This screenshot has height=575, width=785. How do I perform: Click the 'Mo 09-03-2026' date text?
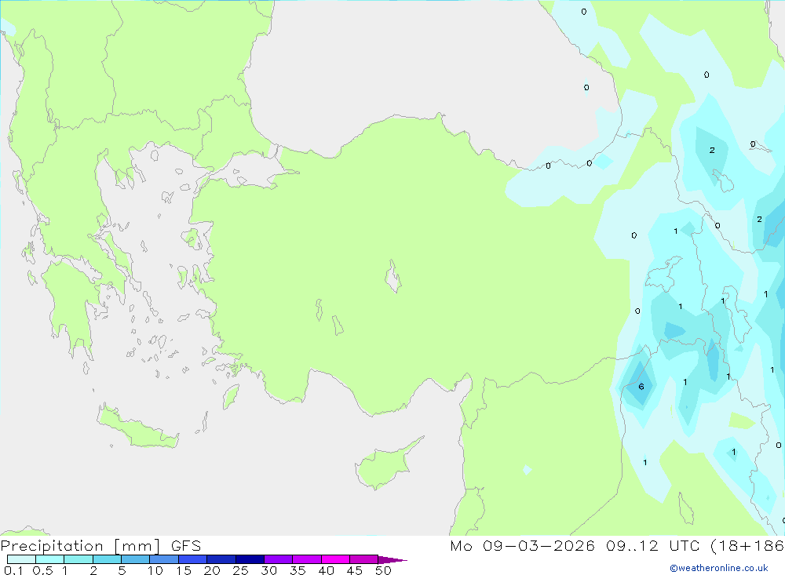tap(522, 546)
